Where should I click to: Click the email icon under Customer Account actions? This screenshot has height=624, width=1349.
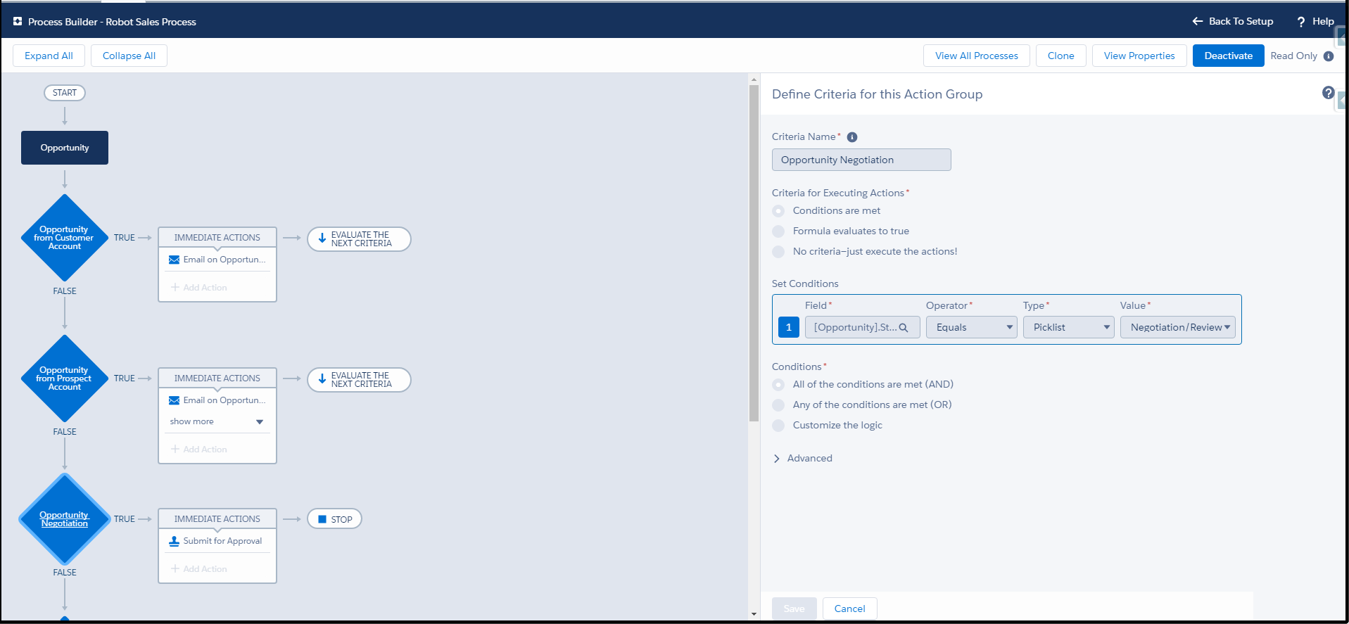click(x=174, y=260)
